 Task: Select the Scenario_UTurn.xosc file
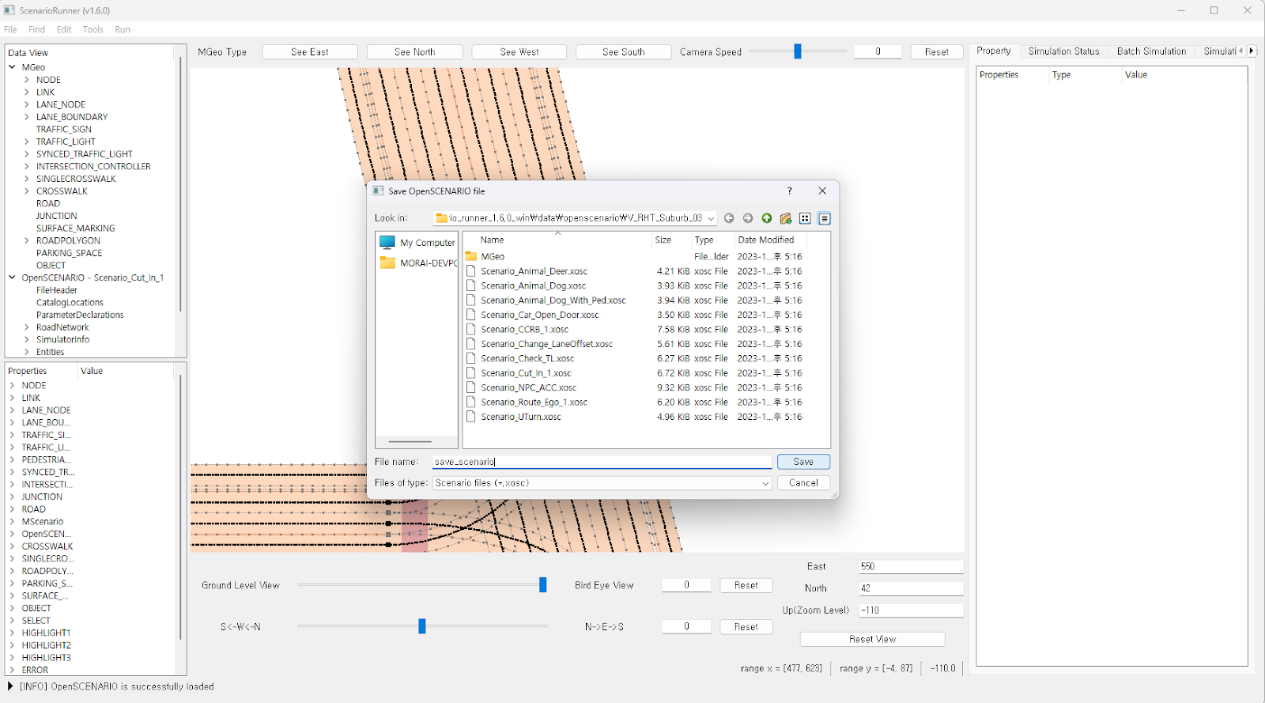tap(520, 417)
